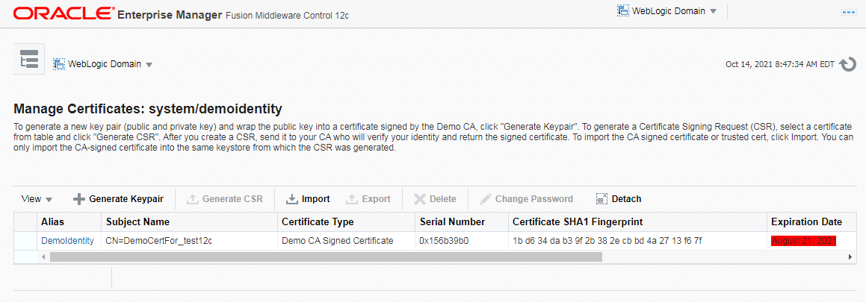Click the Subject Name column header
866x302 pixels.
click(137, 221)
